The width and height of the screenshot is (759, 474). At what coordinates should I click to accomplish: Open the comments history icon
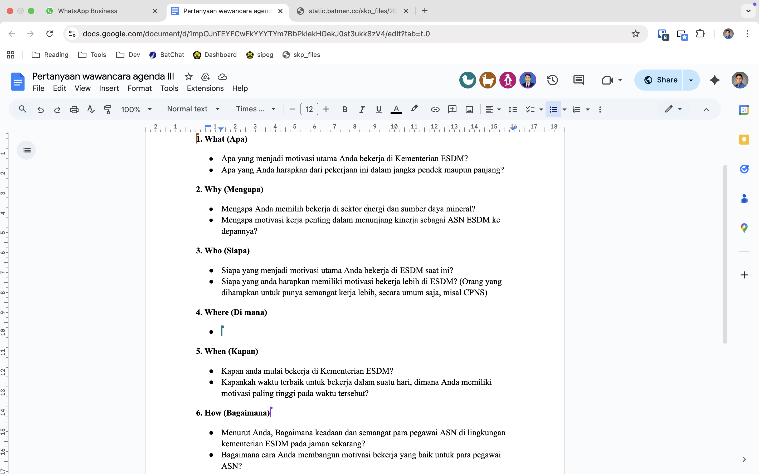(578, 80)
